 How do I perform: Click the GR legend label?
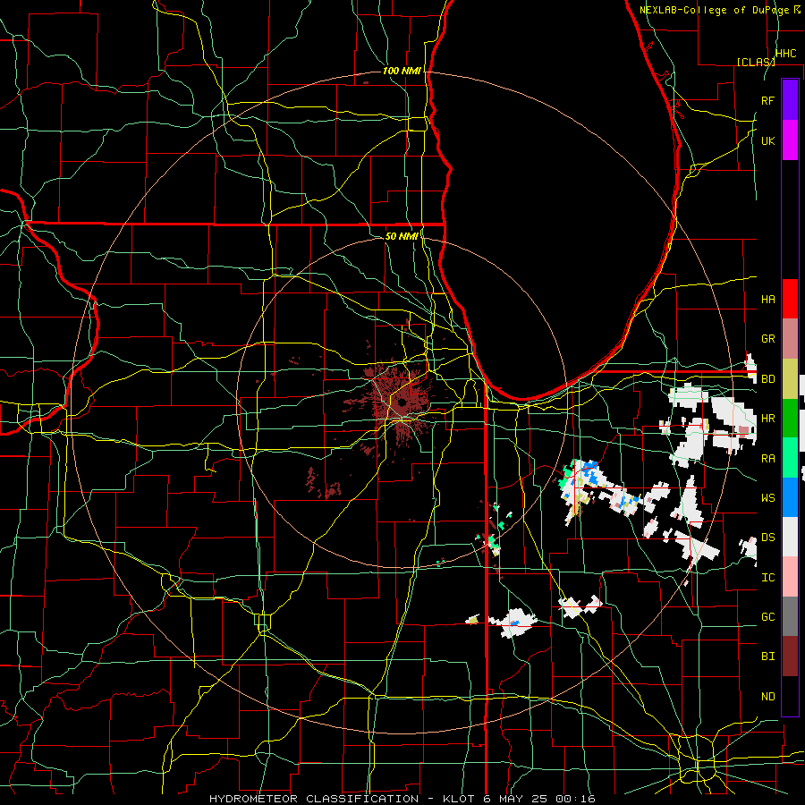[767, 339]
